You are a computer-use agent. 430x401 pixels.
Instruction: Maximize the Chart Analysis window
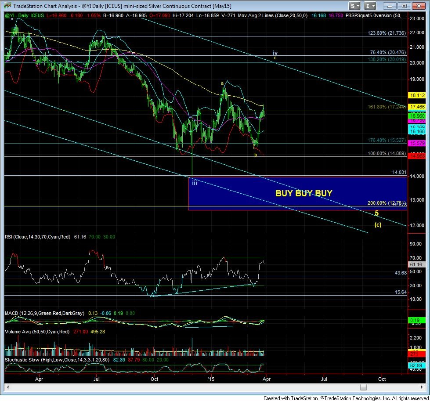point(405,6)
